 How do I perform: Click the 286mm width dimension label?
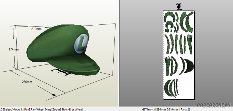click(27, 82)
